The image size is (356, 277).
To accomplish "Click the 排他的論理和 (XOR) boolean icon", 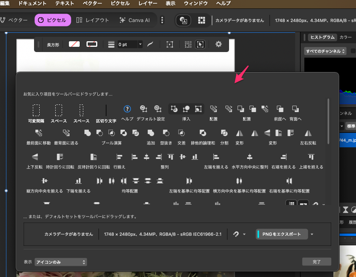I will [x=203, y=132].
